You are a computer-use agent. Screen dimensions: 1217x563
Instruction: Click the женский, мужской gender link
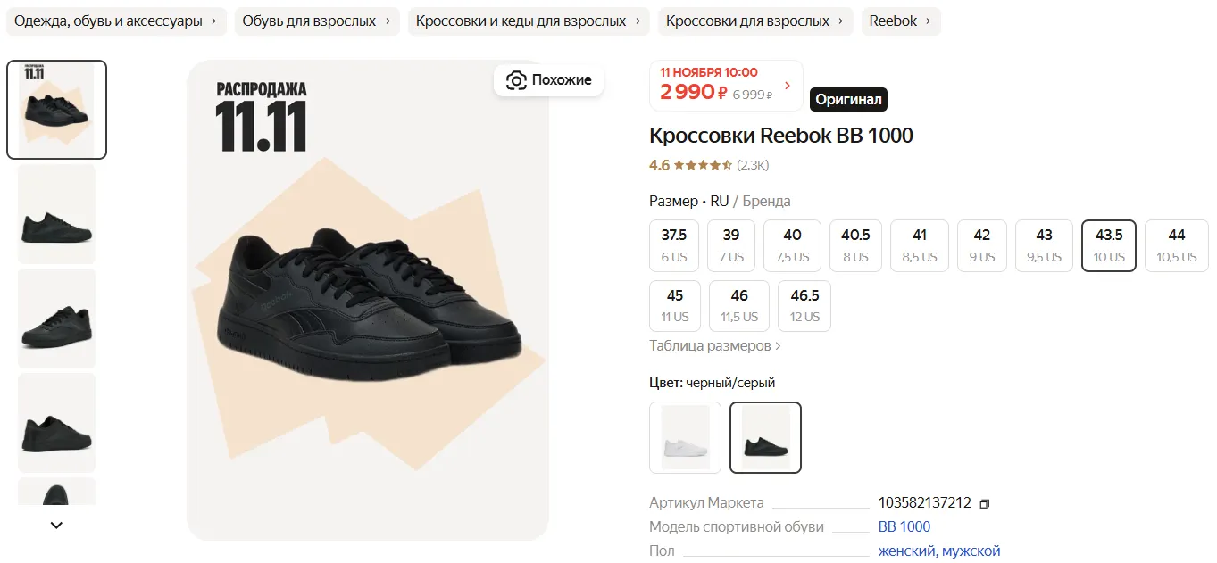[x=938, y=551]
